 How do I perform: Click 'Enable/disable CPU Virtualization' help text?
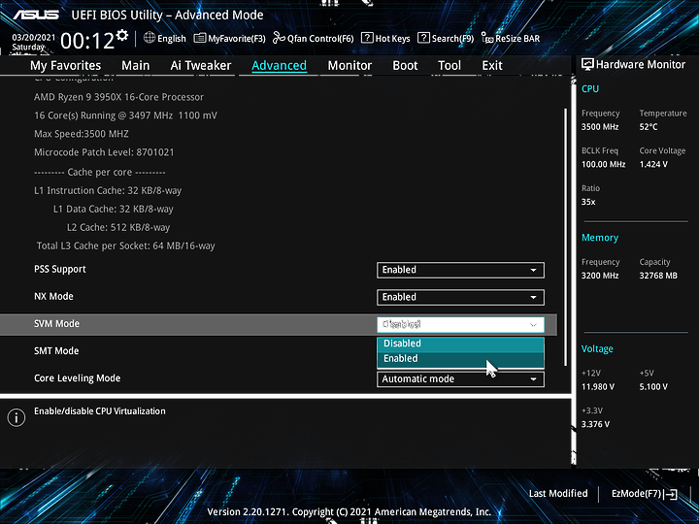(x=100, y=411)
